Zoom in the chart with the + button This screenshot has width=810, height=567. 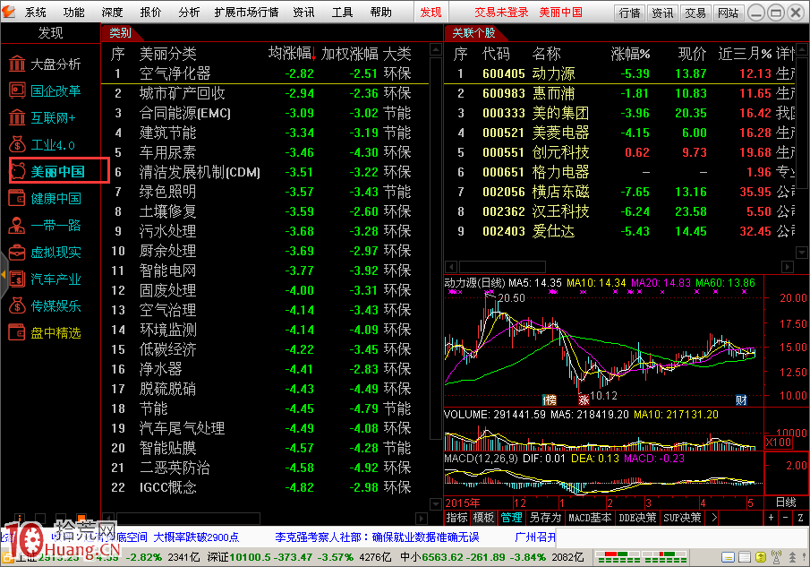(x=771, y=518)
